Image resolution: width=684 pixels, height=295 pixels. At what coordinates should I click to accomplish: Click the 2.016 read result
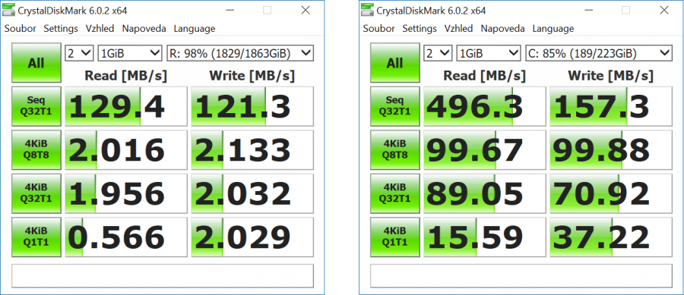click(x=126, y=150)
